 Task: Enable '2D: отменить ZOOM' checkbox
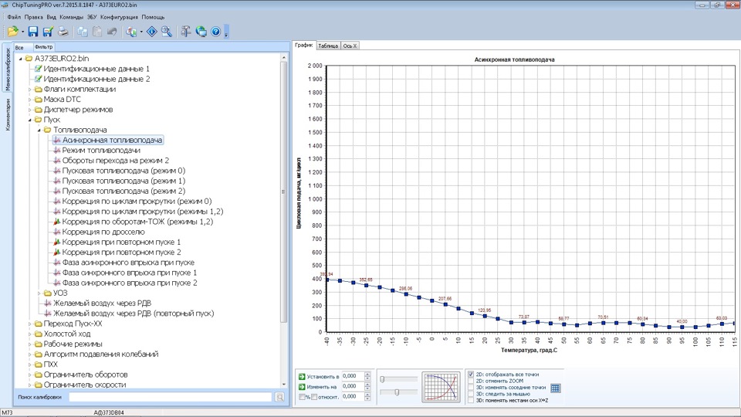pyautogui.click(x=471, y=381)
